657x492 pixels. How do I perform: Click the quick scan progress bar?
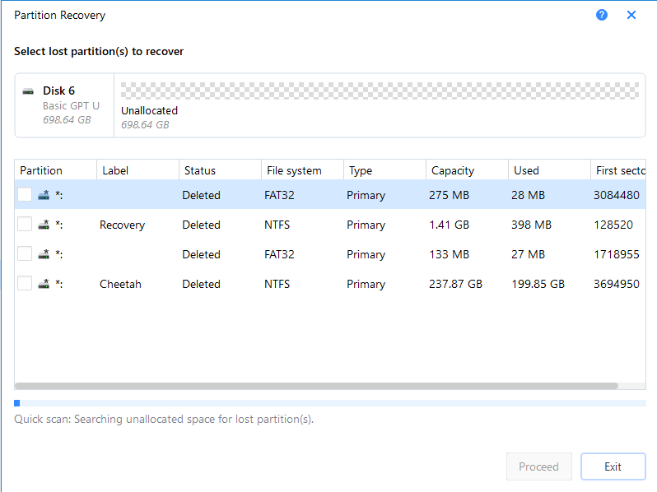point(330,403)
